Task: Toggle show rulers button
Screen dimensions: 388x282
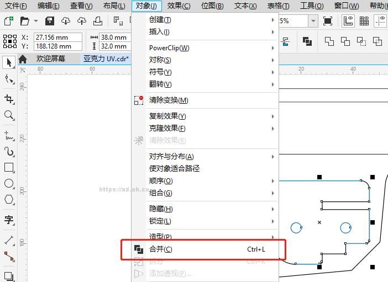Action: pos(348,21)
